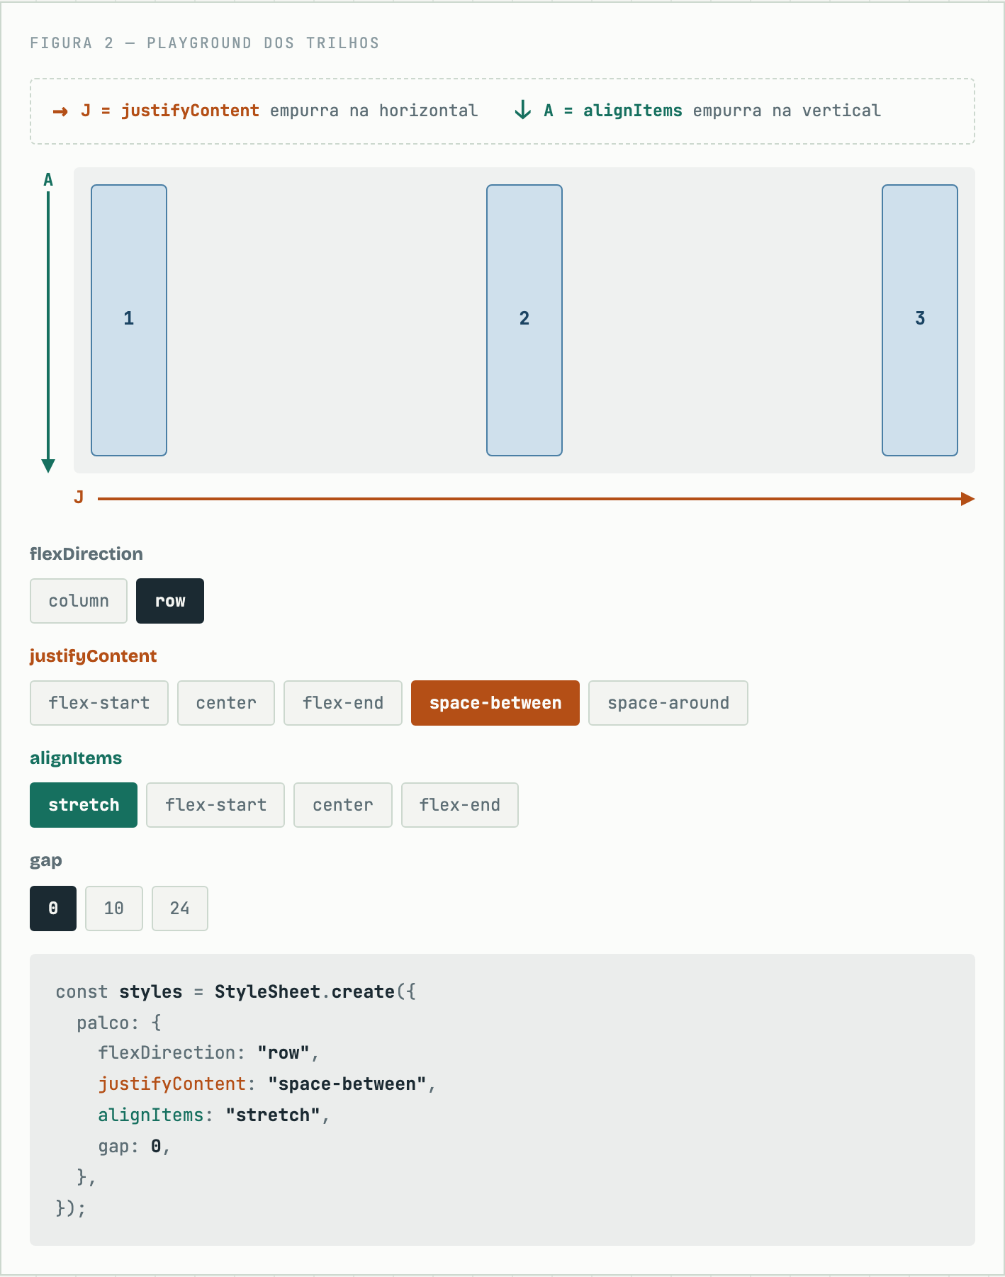Click the green "alignItems" section heading
Image resolution: width=1005 pixels, height=1277 pixels.
coord(76,758)
